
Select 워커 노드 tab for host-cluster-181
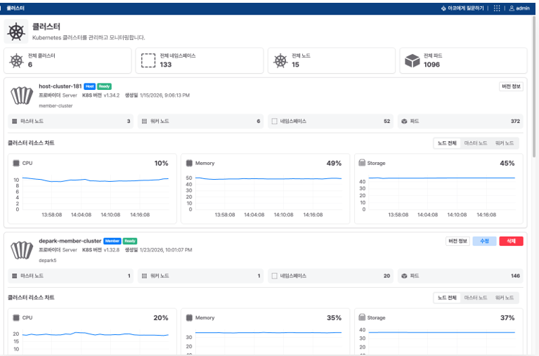tap(505, 143)
